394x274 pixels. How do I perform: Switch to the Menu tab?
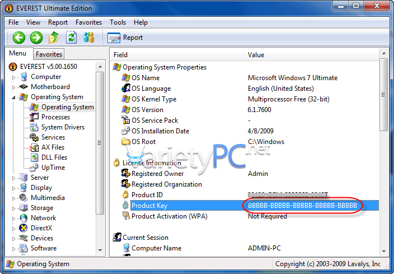[x=17, y=53]
